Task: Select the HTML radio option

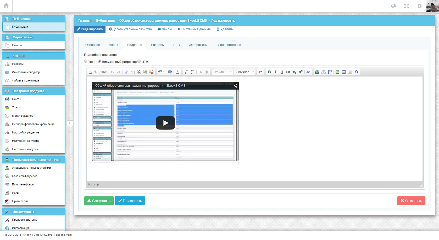Action: [x=139, y=61]
